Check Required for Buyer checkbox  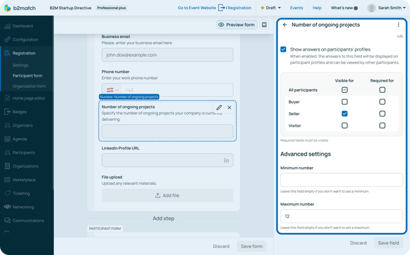pyautogui.click(x=382, y=102)
